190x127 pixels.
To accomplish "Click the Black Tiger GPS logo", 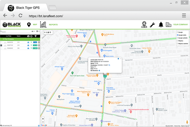I will pyautogui.click(x=12, y=25).
